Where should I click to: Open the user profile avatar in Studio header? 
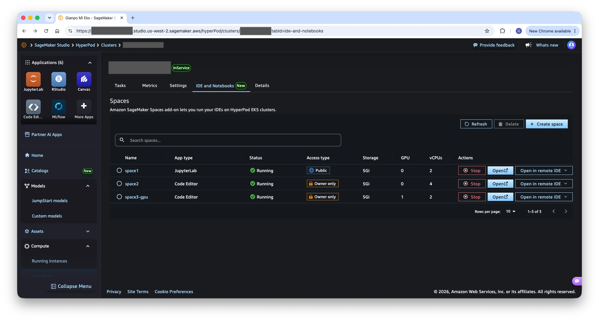point(571,45)
